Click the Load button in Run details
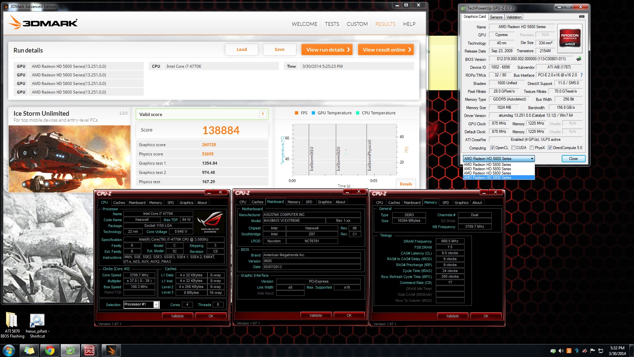 (242, 50)
